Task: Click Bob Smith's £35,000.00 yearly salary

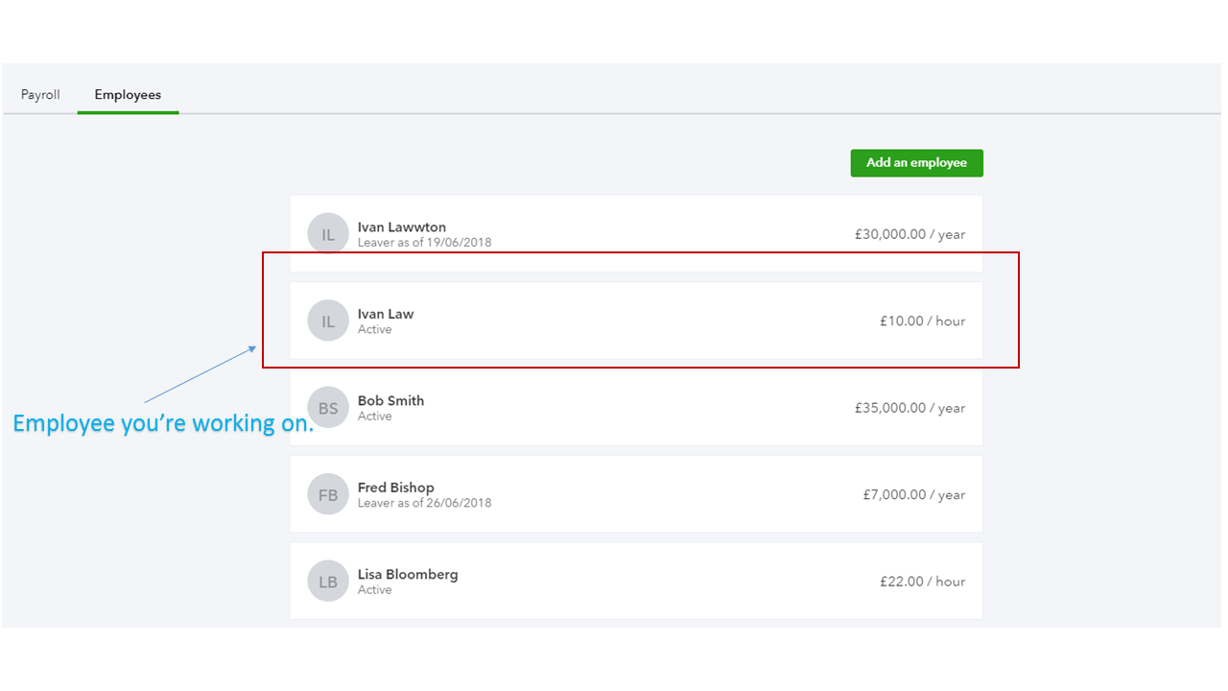Action: click(909, 408)
